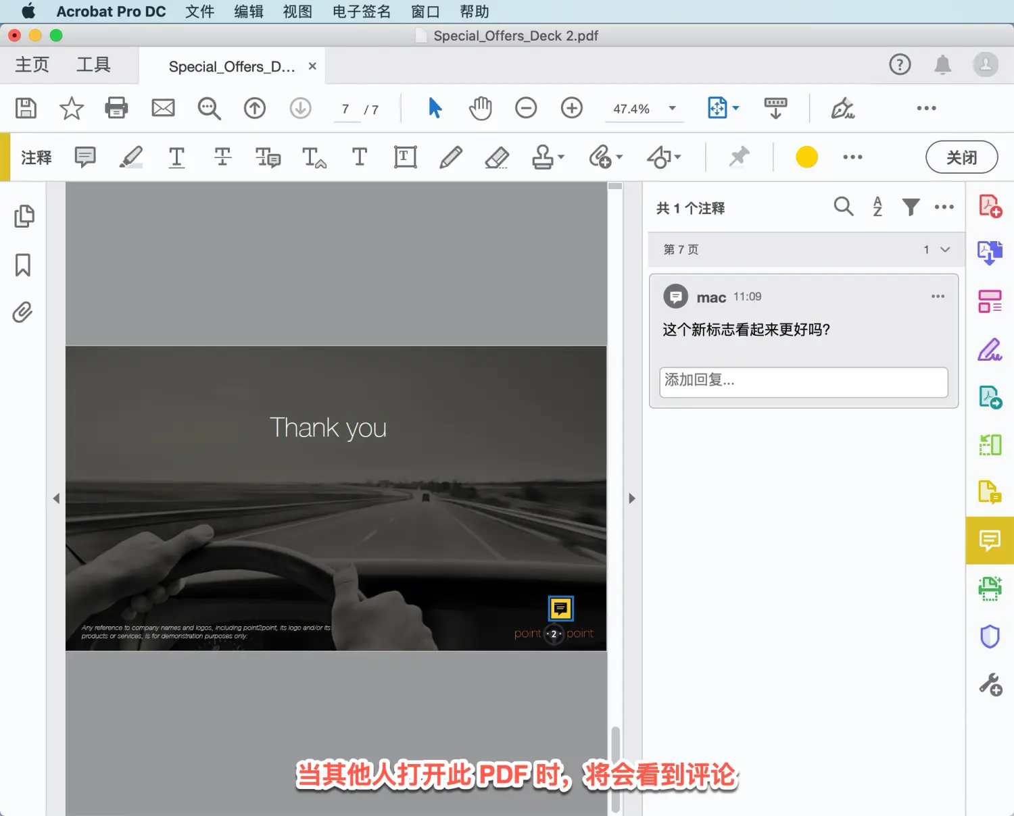Open more tools in main toolbar
1014x816 pixels.
(x=926, y=108)
